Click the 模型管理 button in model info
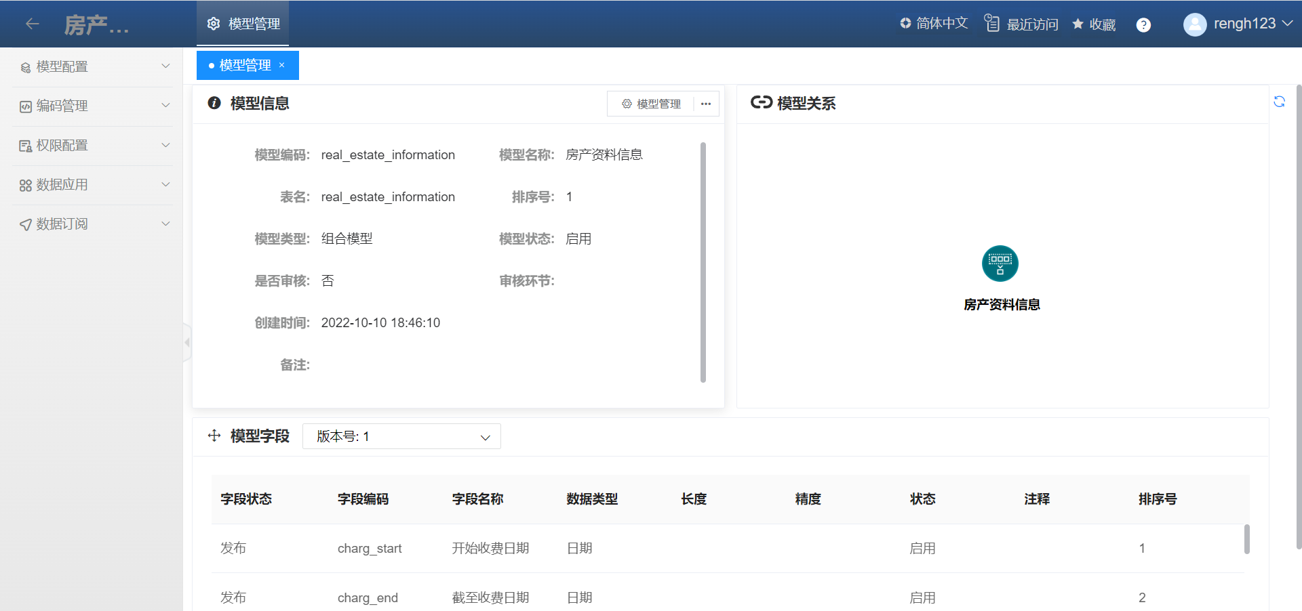This screenshot has height=611, width=1302. (x=651, y=104)
